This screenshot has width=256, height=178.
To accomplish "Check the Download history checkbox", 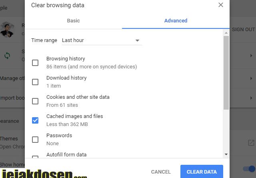I will (35, 82).
